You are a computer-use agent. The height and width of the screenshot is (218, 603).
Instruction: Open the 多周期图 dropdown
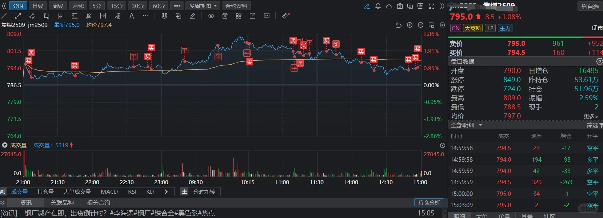pos(203,6)
